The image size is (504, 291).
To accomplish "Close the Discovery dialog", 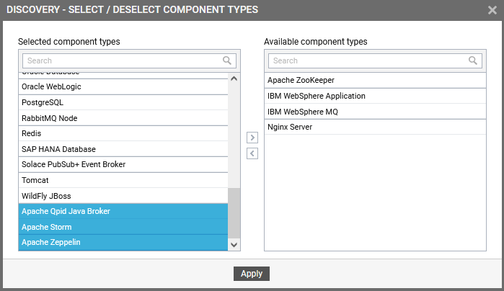I will pos(492,10).
